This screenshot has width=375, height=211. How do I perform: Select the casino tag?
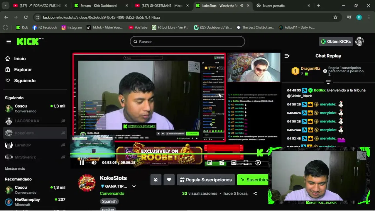coord(108,209)
